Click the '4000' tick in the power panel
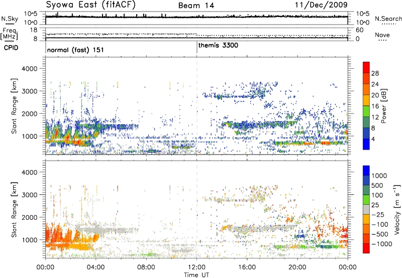402x278 pixels. click(x=29, y=69)
